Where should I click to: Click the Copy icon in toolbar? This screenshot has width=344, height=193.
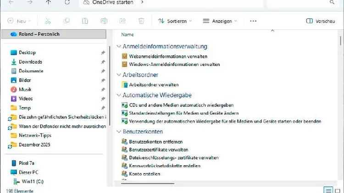click(67, 21)
